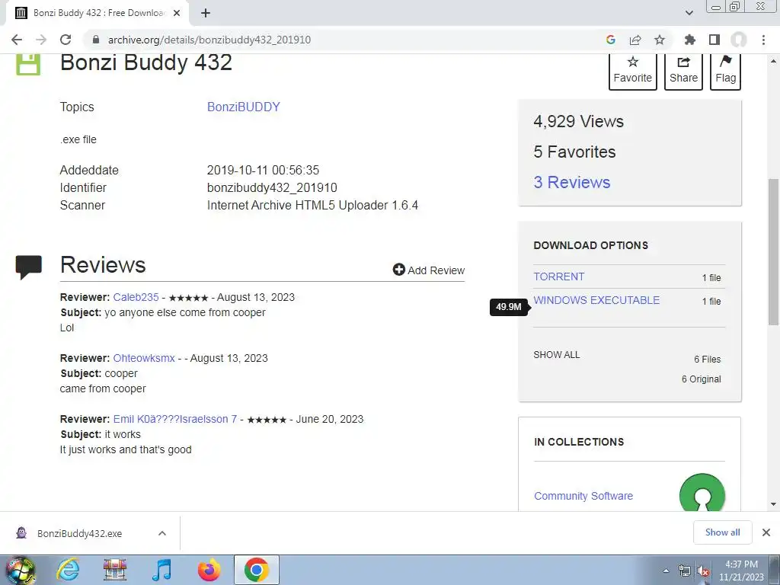Select the 6 Original files text
The height and width of the screenshot is (585, 780).
[x=701, y=379]
